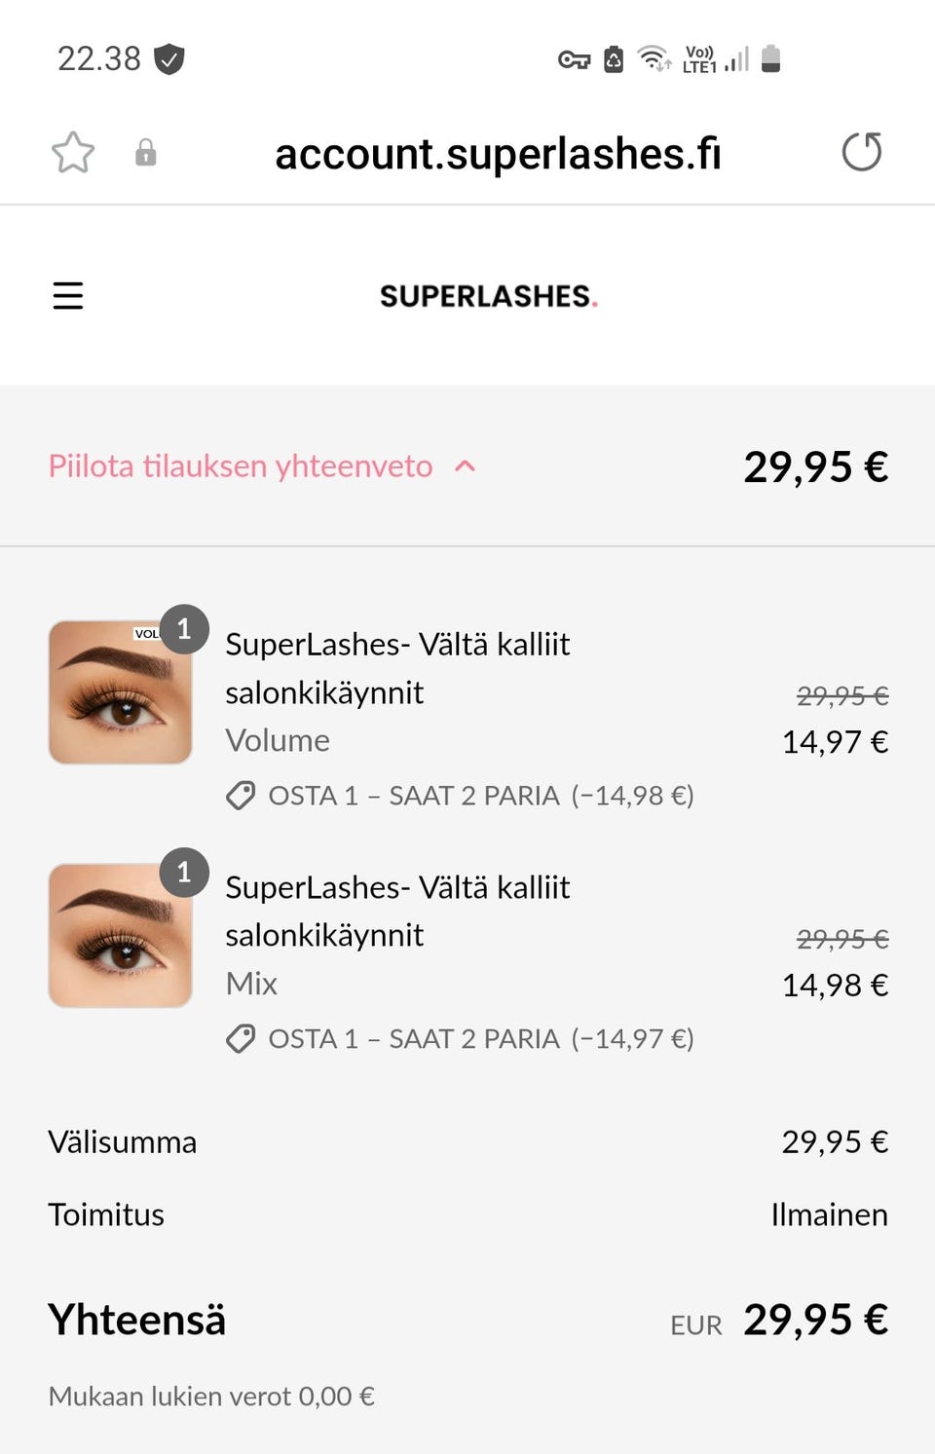This screenshot has width=935, height=1454.
Task: Bookmark page with the star icon
Action: click(x=73, y=153)
